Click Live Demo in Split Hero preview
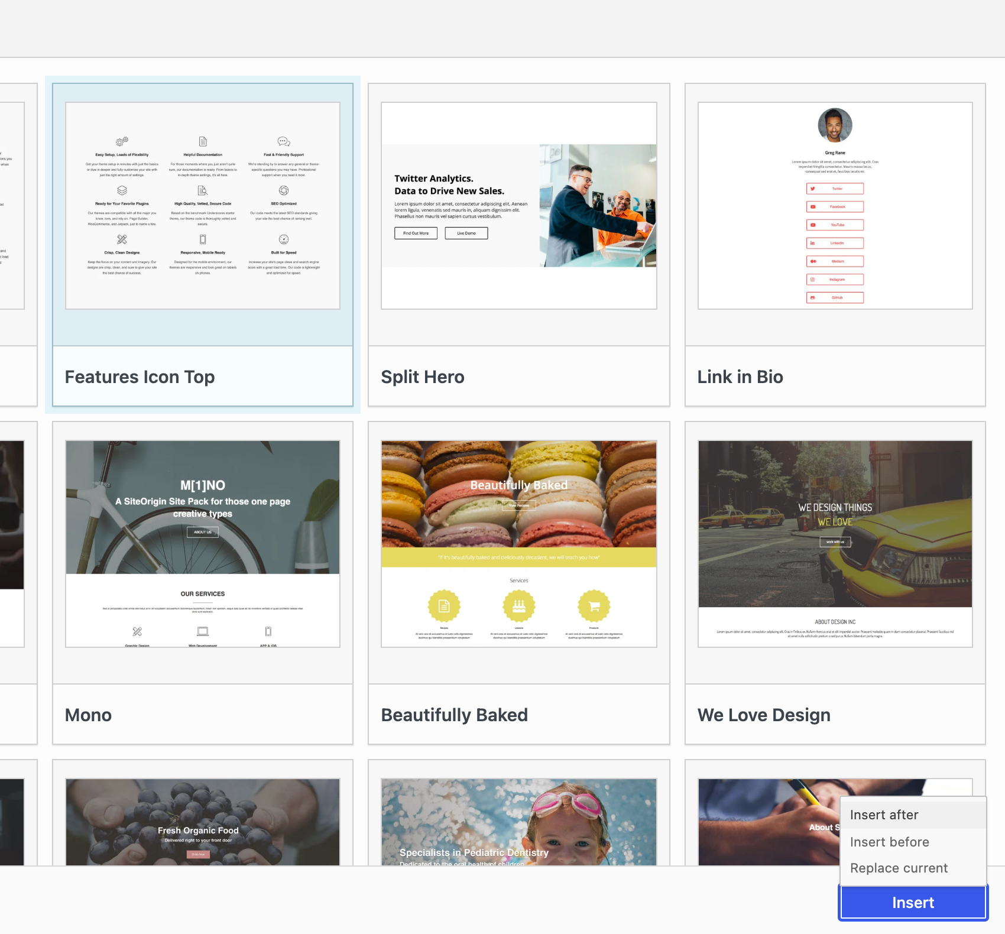 [x=466, y=233]
